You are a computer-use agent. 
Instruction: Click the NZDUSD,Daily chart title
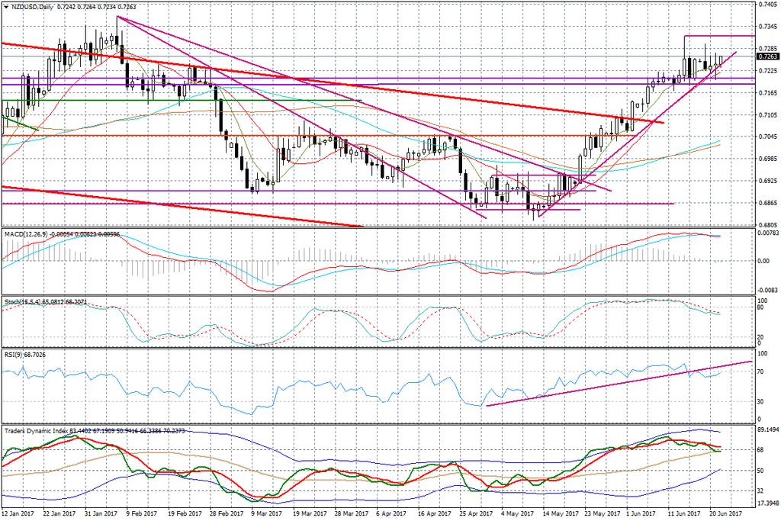click(31, 7)
